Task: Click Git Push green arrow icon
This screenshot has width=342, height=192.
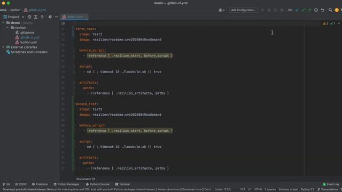Action: [309, 10]
